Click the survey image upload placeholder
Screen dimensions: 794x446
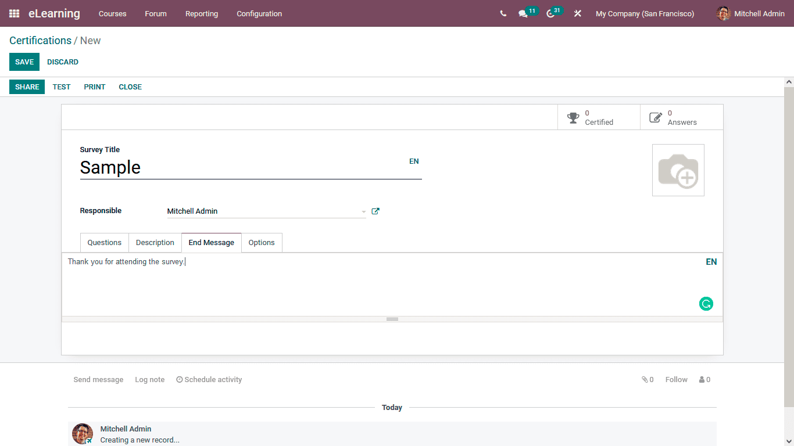(678, 170)
